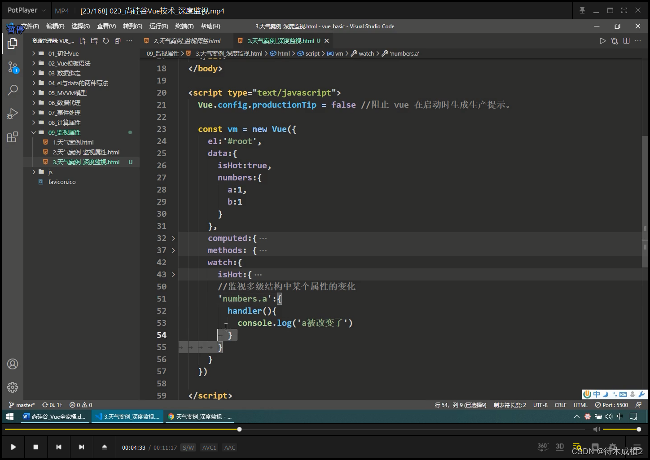Image resolution: width=650 pixels, height=460 pixels.
Task: Open the Run and Debug view
Action: pos(13,114)
